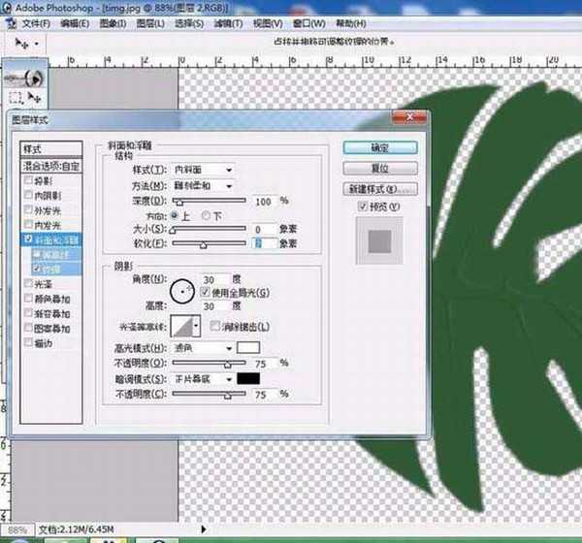
Task: Select the 下 (Down) direction radio button
Action: pyautogui.click(x=206, y=214)
